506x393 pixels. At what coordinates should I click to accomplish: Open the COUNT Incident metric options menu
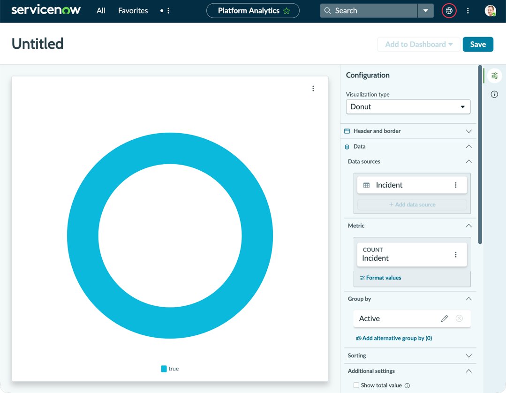click(x=456, y=255)
